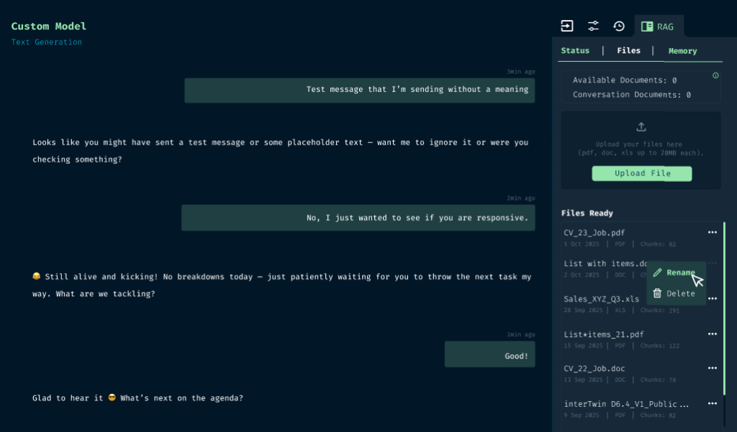This screenshot has height=432, width=737.
Task: Open the three-dot menu for interTwin D6.4 file
Action: coord(712,404)
